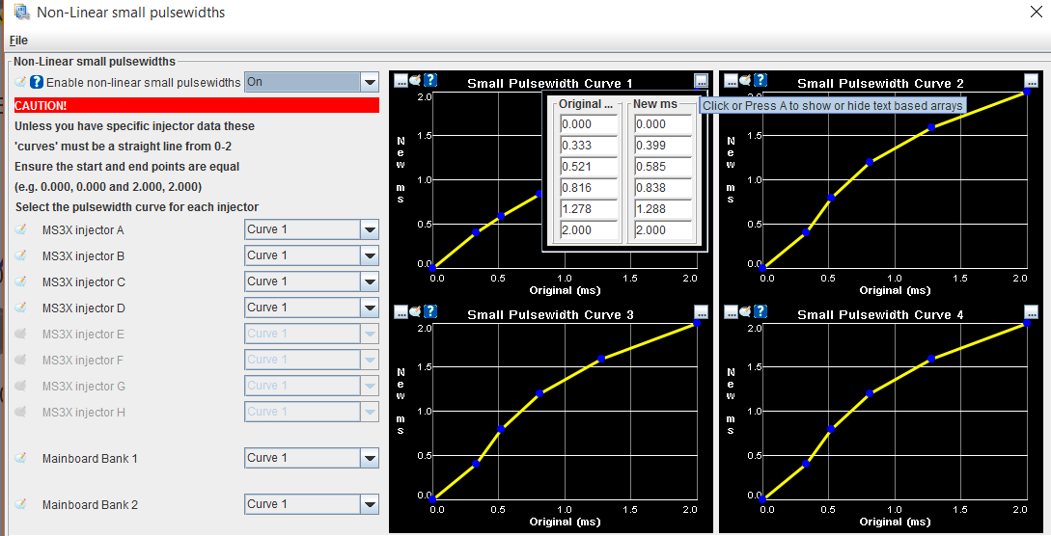Click the left options button on Curve 3

pyautogui.click(x=401, y=311)
